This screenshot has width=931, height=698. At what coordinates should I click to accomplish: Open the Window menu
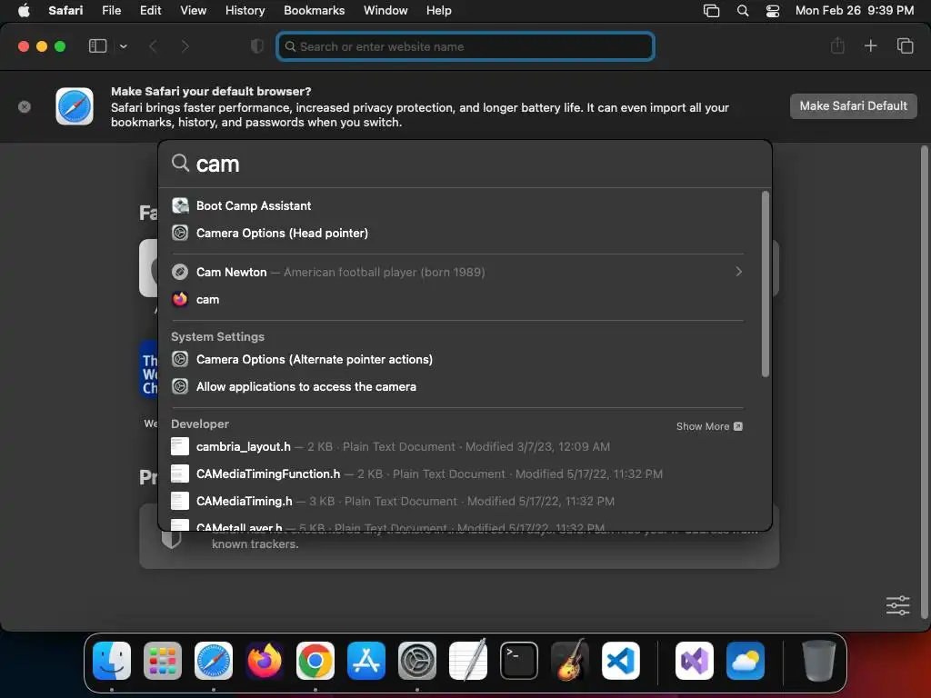pyautogui.click(x=385, y=10)
